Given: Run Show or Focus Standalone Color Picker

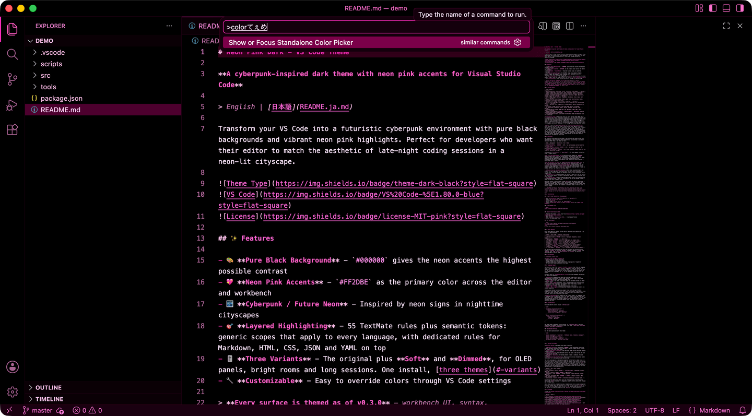Looking at the screenshot, I should [x=377, y=42].
